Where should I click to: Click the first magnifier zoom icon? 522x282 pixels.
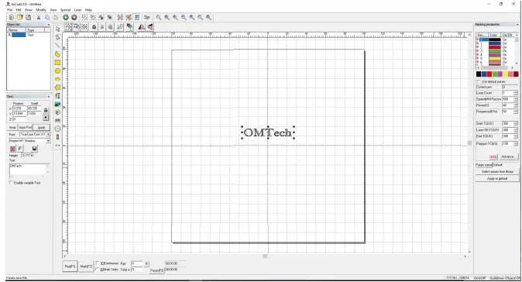coord(159,17)
